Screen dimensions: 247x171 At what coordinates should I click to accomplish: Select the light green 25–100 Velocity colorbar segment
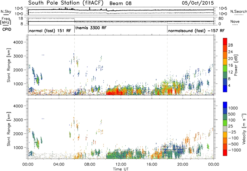coord(225,123)
